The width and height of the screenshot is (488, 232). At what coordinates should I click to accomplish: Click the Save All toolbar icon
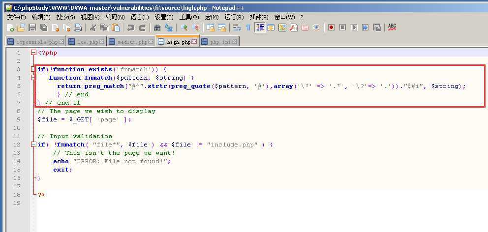[x=44, y=28]
